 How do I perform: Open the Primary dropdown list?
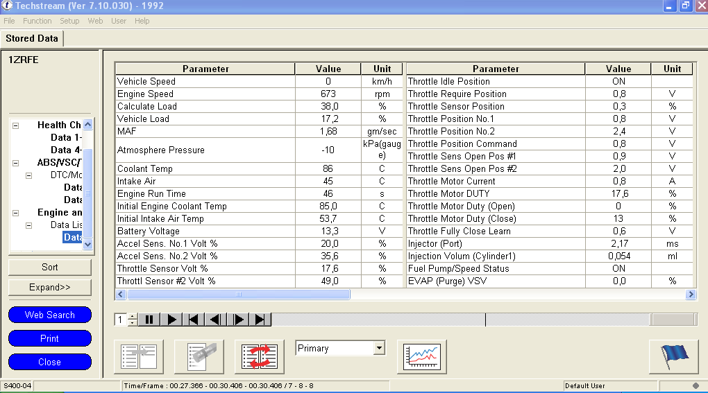378,348
